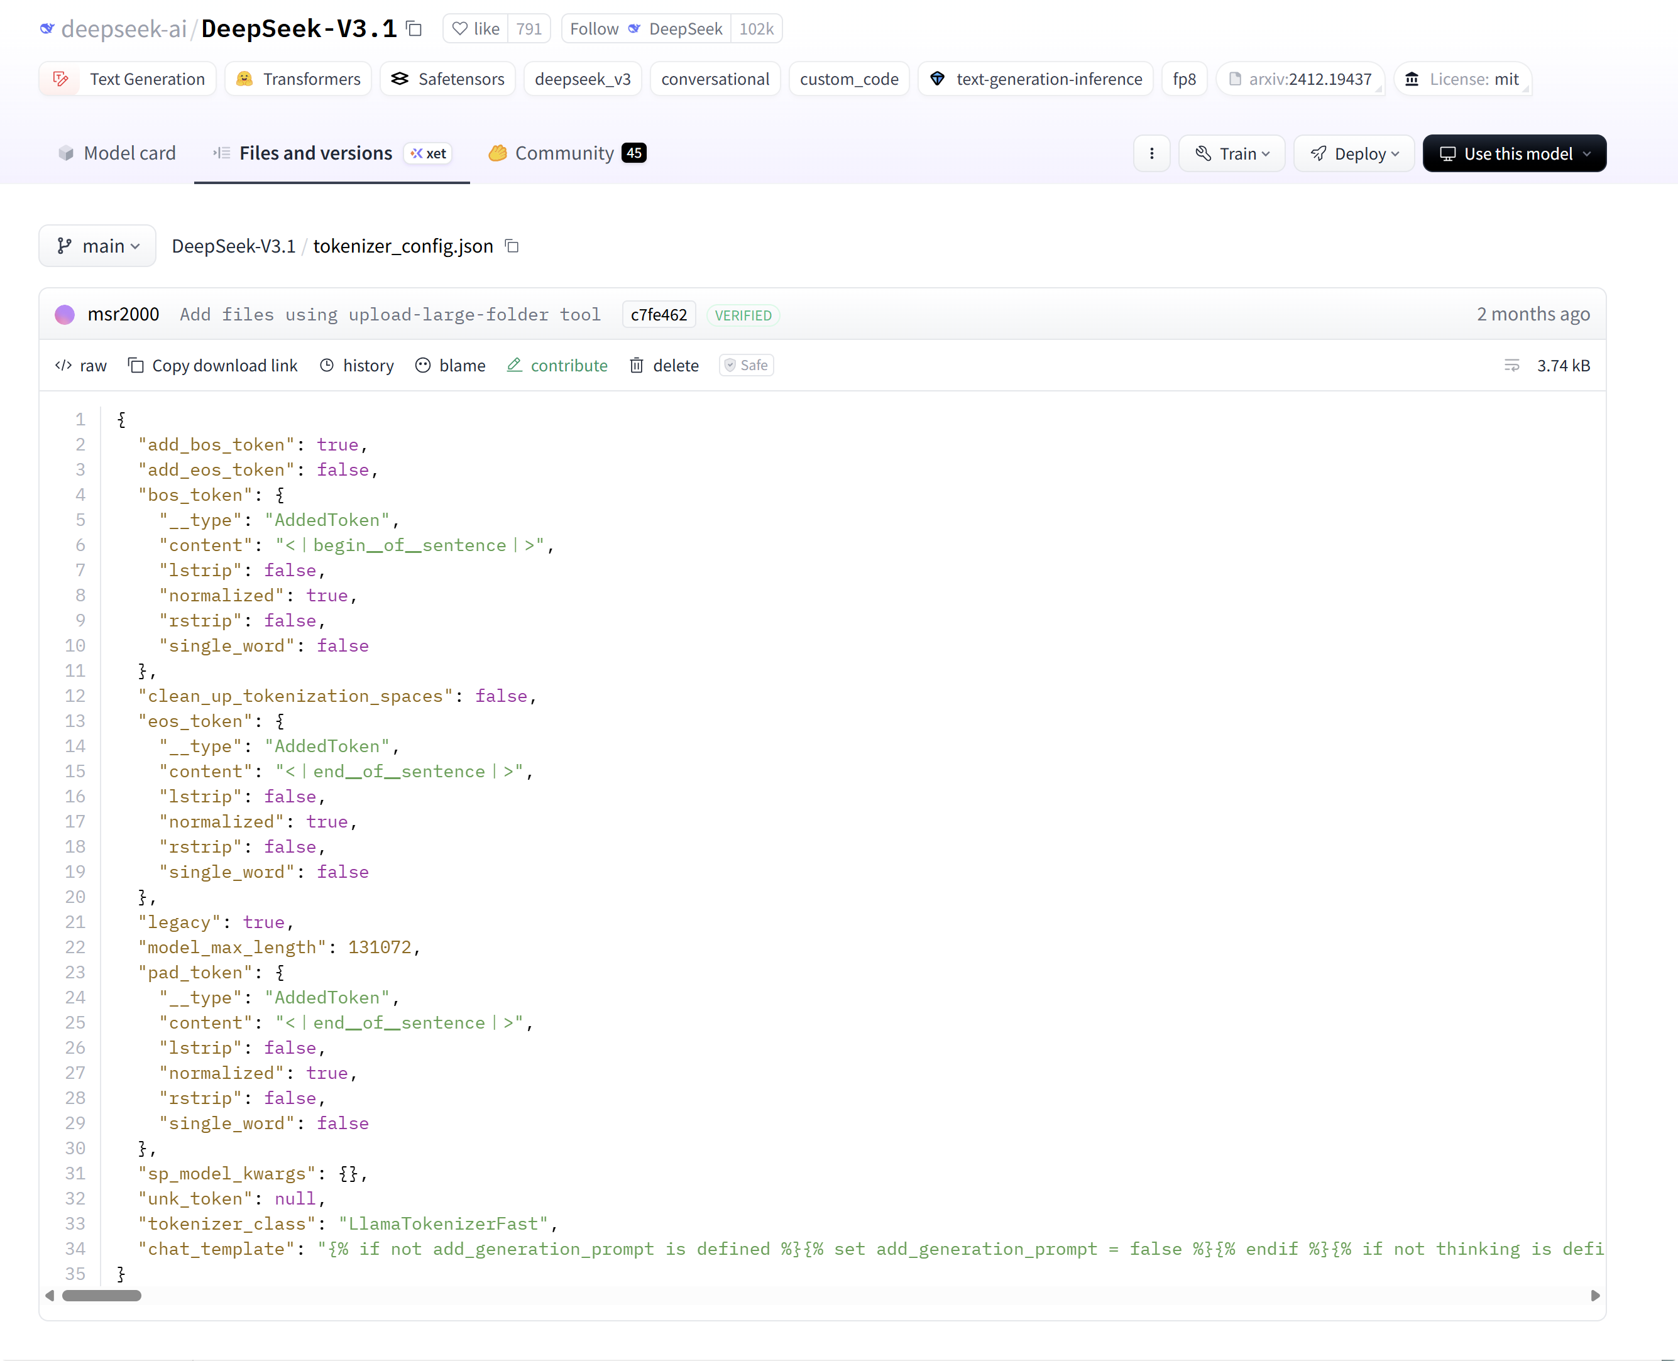Open the delete trash icon

pos(637,365)
